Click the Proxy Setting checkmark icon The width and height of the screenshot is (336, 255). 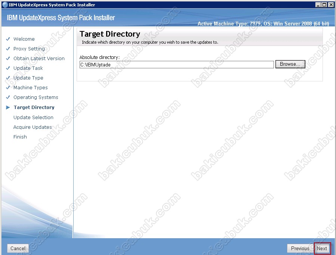point(8,49)
